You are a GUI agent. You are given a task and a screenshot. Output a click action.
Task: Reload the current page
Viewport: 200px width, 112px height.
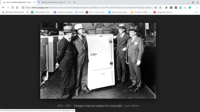12,7
